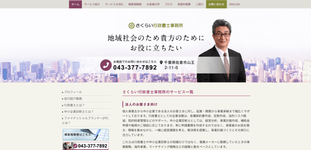Click the Sakurai office logo emblem
Image resolution: width=311 pixels, height=150 pixels.
[131, 26]
